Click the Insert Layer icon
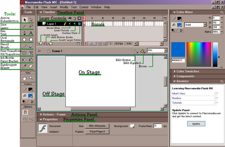 coord(40,43)
